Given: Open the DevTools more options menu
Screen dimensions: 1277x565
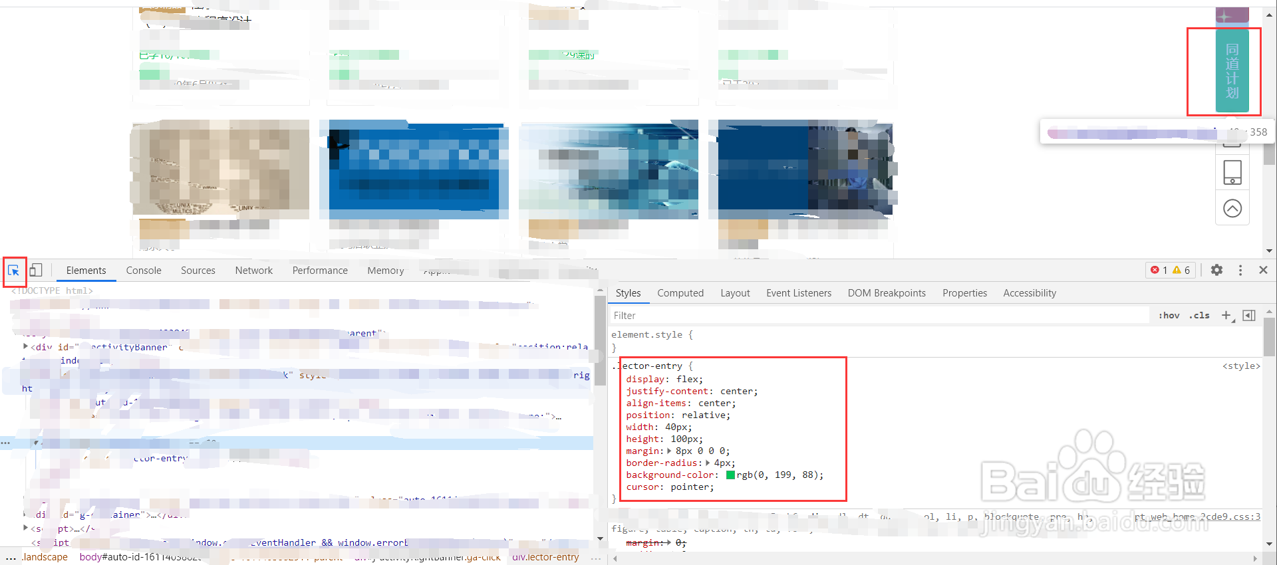Looking at the screenshot, I should 1240,270.
